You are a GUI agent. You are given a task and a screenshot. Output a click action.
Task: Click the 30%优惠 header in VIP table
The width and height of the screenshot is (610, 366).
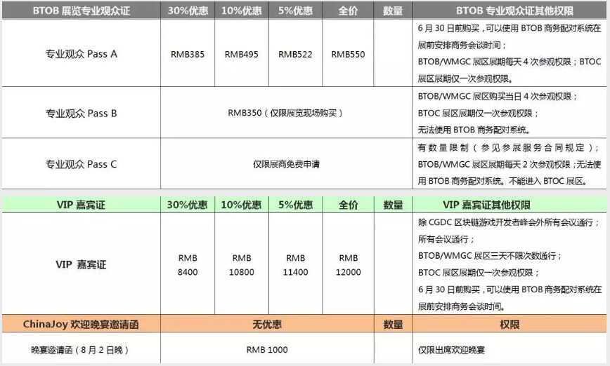pyautogui.click(x=188, y=205)
